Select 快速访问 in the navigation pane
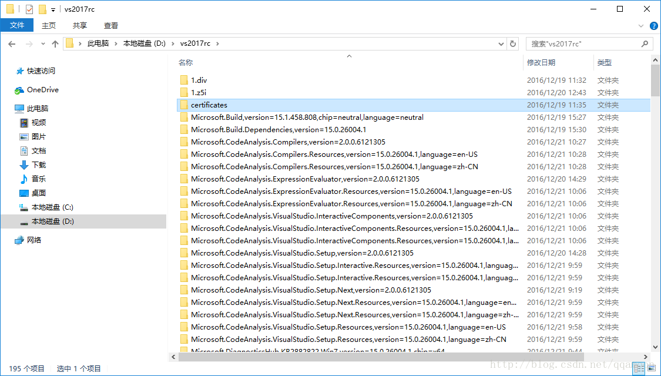 tap(41, 71)
